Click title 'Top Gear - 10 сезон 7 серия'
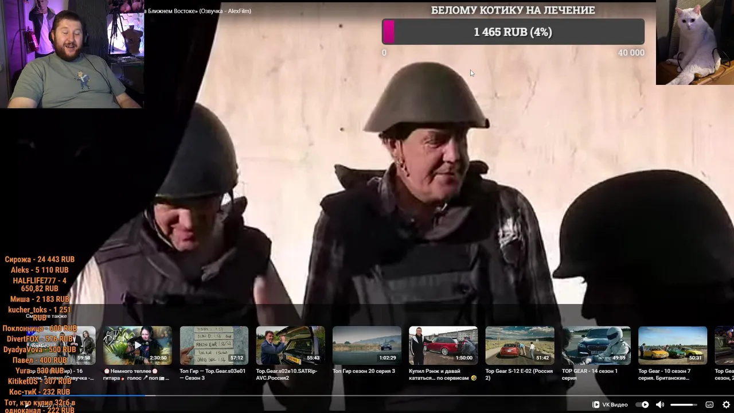 (665, 375)
